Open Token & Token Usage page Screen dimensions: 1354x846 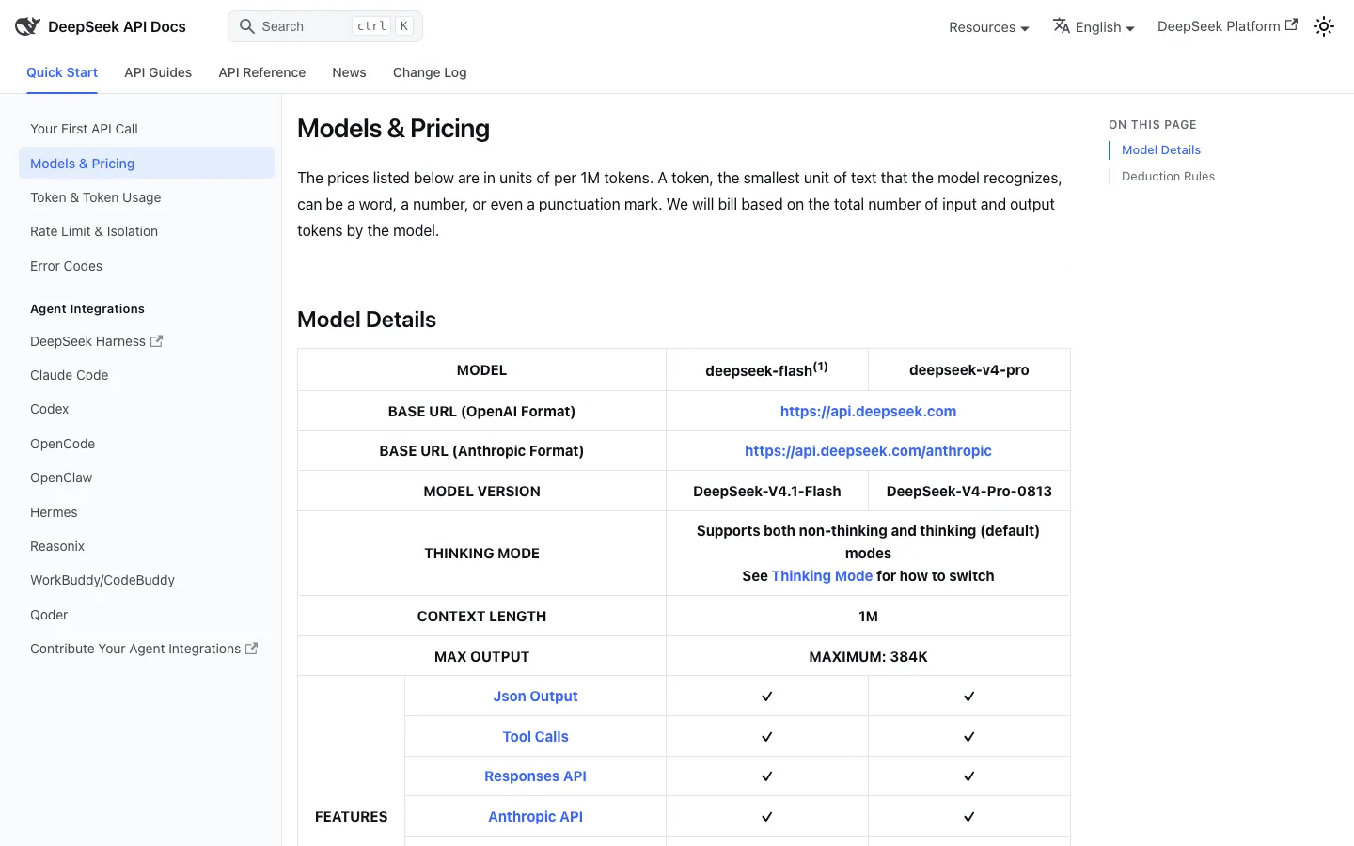[147, 197]
